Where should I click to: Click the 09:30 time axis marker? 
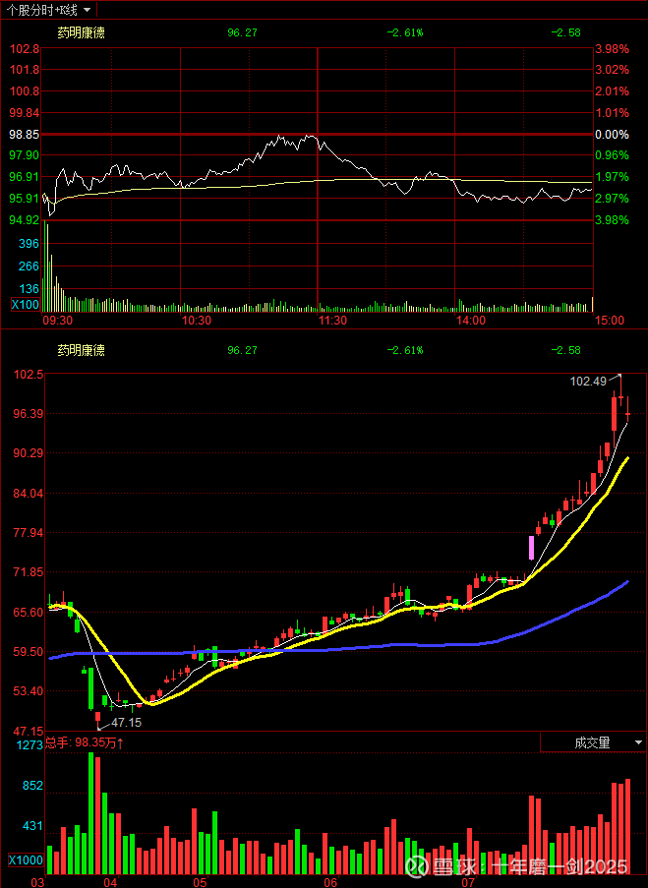pyautogui.click(x=58, y=321)
